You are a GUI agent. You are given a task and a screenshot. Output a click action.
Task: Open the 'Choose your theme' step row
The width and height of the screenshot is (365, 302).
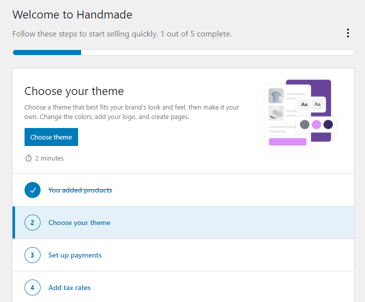[183, 222]
